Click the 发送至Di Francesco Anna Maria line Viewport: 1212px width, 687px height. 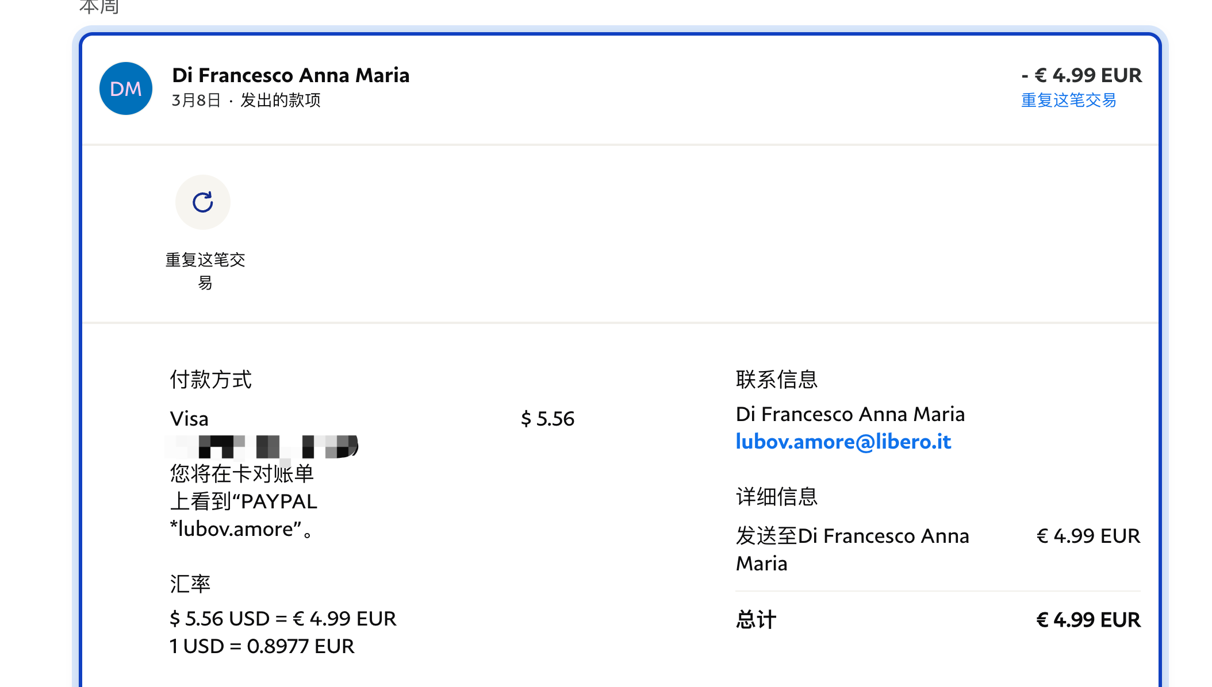pos(852,549)
